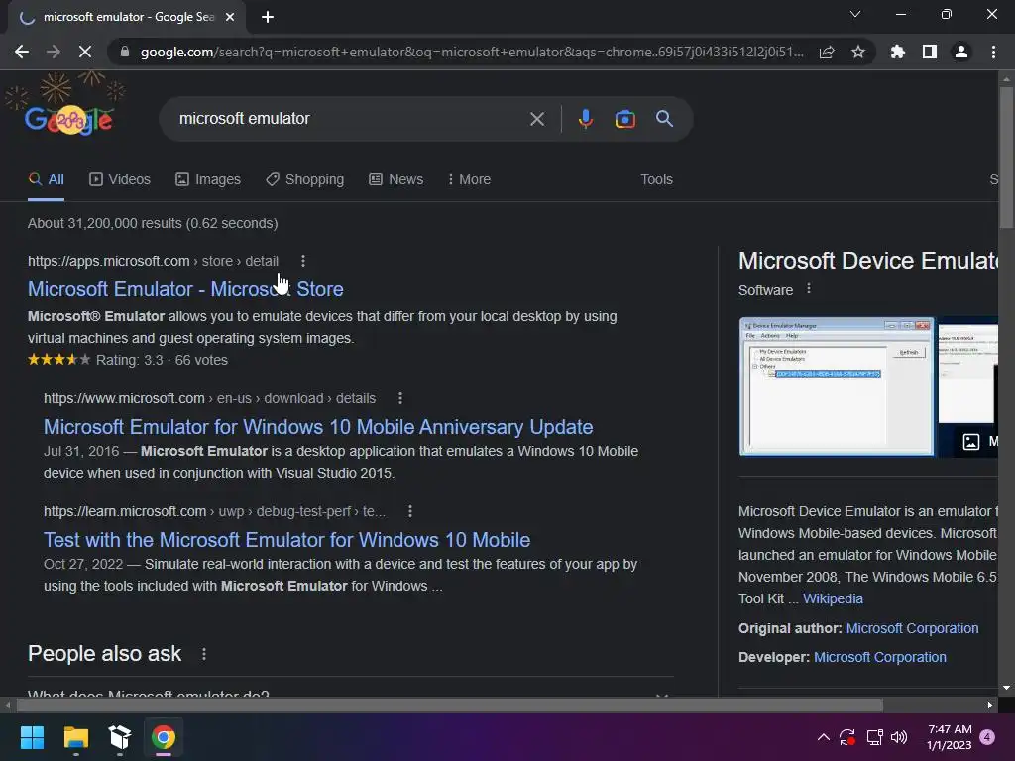Image resolution: width=1015 pixels, height=761 pixels.
Task: Open clock showing 7:47 AM
Action: [949, 737]
